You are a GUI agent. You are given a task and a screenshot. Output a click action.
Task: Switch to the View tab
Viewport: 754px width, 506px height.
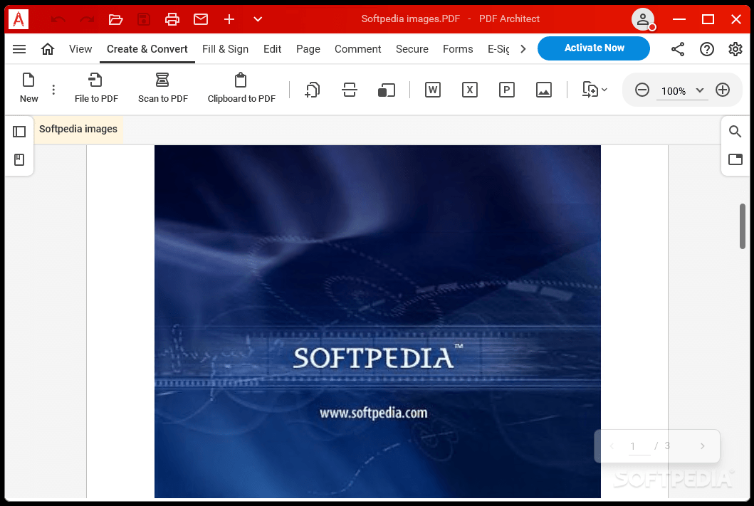[x=80, y=49]
